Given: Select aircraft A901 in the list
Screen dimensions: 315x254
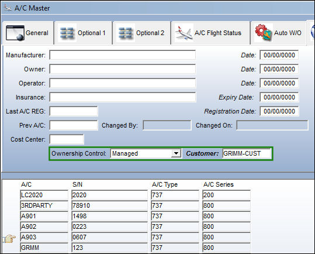Looking at the screenshot, I should pyautogui.click(x=44, y=216).
